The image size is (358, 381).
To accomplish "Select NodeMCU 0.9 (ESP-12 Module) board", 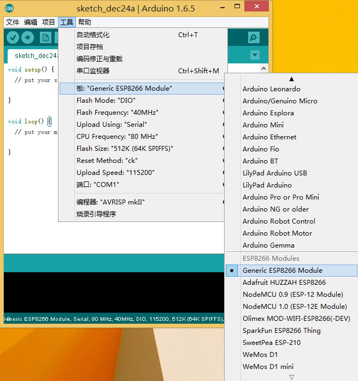I will point(292,295).
